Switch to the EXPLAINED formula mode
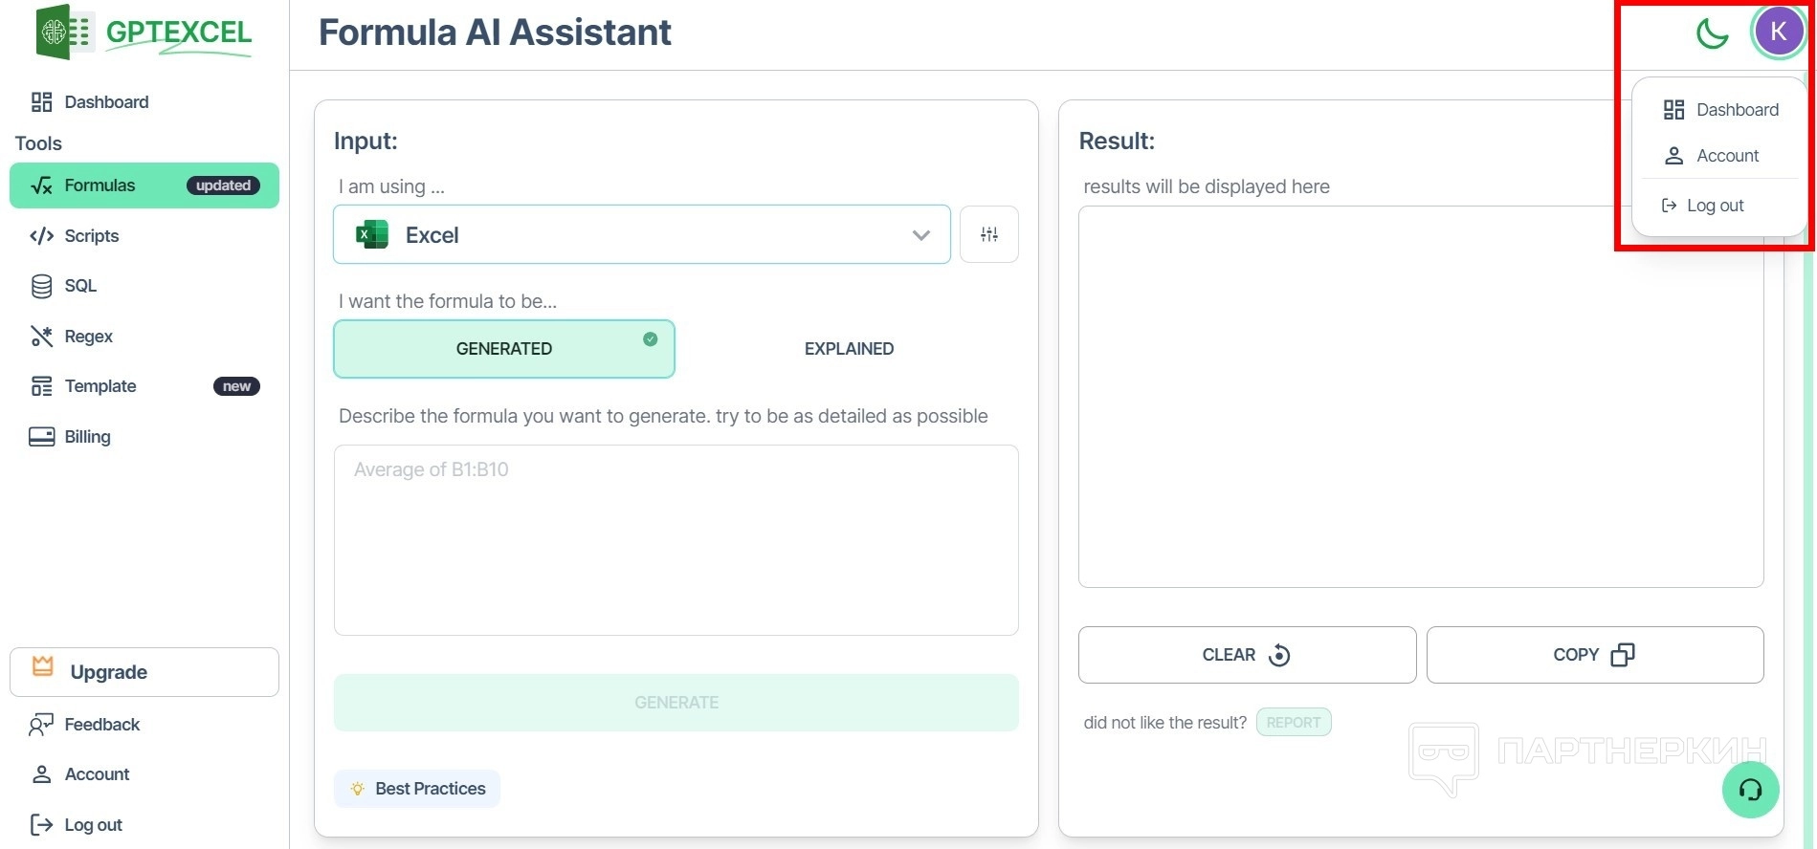 (849, 349)
